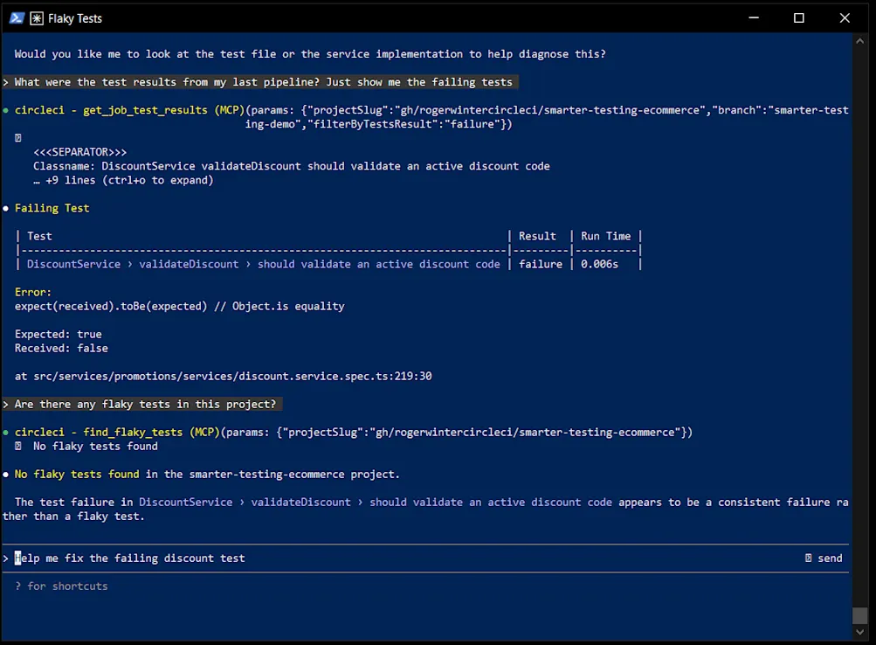Click the result glyph under get_job_test_results
The height and width of the screenshot is (645, 876).
pos(17,138)
